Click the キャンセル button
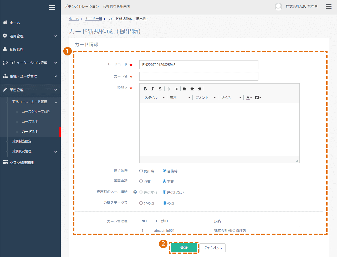The height and width of the screenshot is (257, 337). pos(212,248)
